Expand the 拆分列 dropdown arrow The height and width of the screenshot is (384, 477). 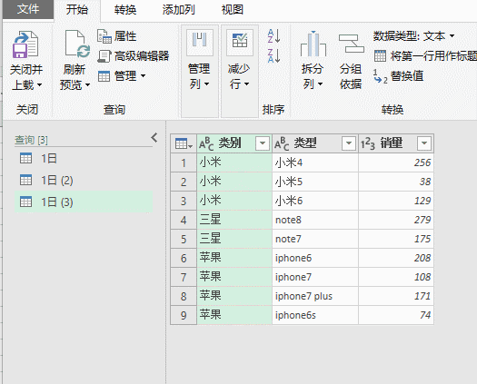(x=320, y=84)
